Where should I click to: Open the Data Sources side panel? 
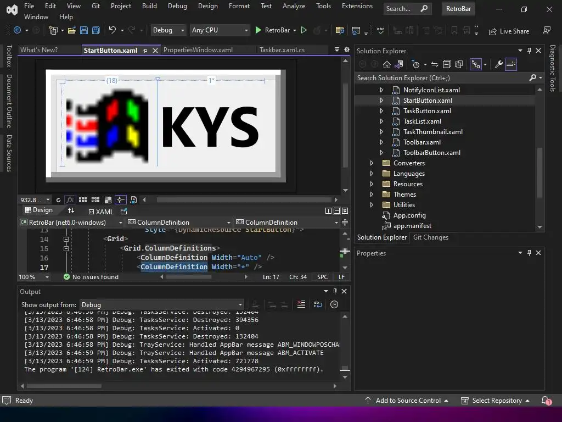click(x=9, y=153)
